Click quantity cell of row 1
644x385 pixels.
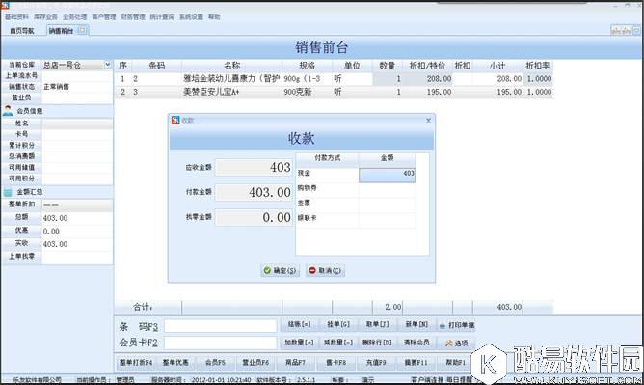tap(388, 78)
